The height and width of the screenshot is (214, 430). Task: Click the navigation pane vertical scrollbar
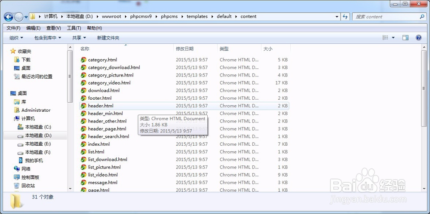click(x=70, y=76)
